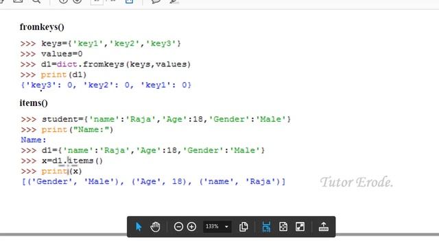Zoom out with the minus button

(178, 227)
